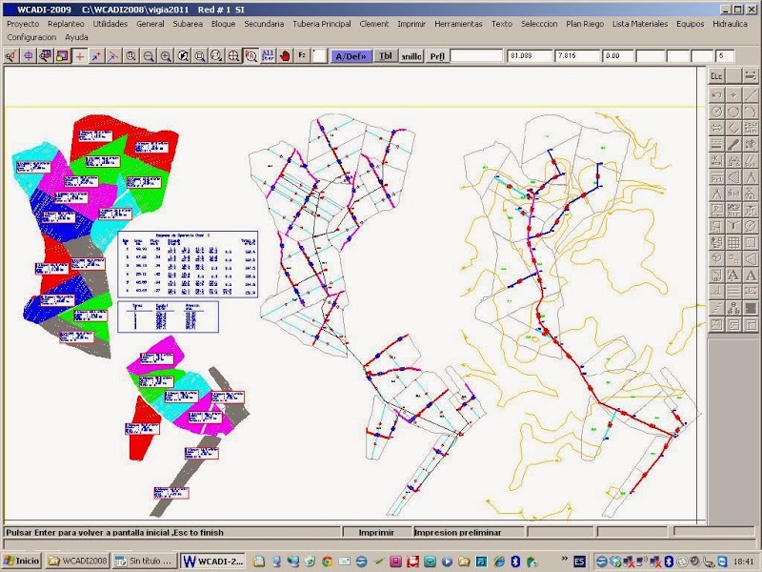Open the Proyecto menu
Image resolution: width=762 pixels, height=572 pixels.
tap(23, 23)
